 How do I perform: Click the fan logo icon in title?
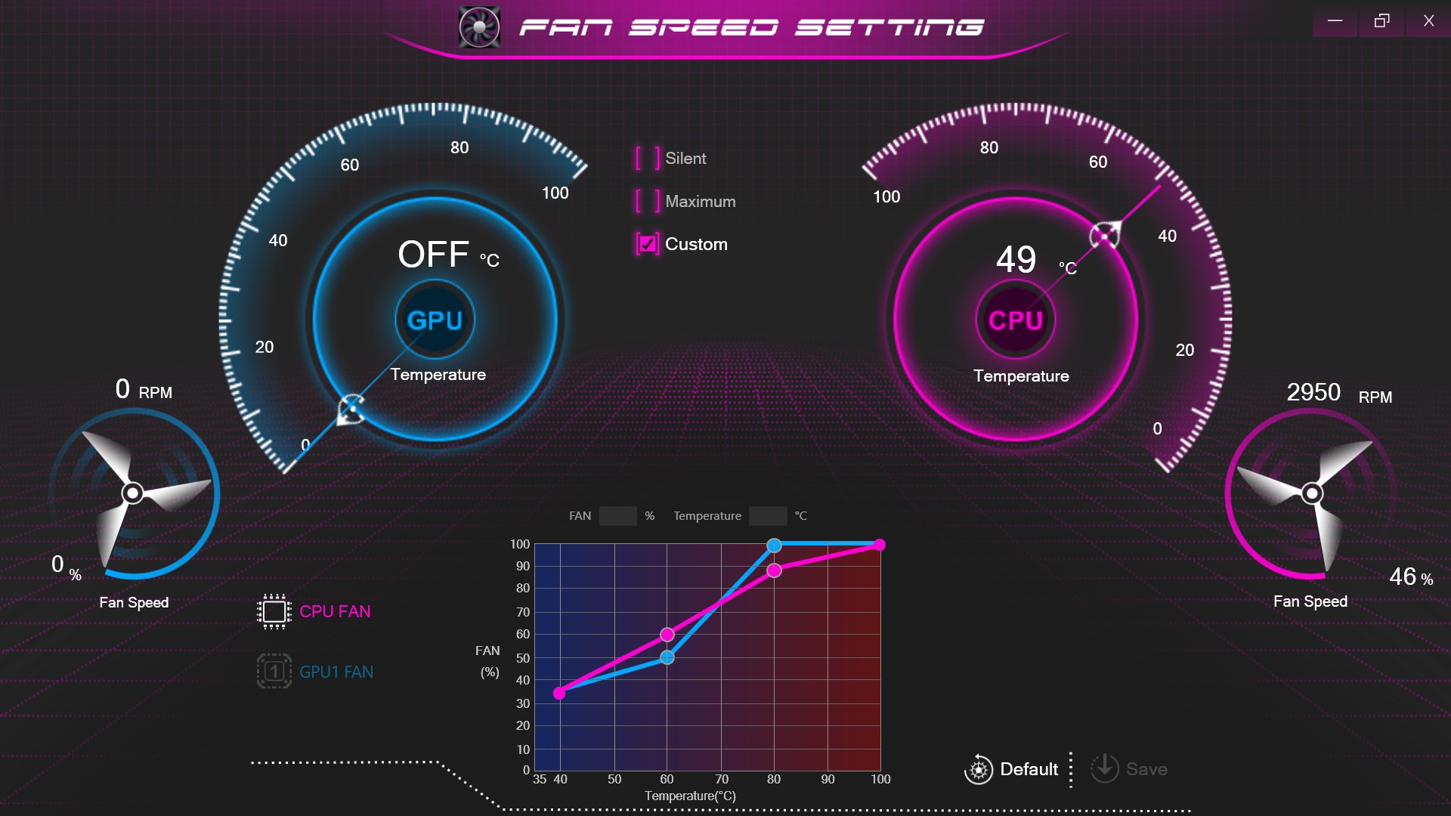tap(479, 27)
